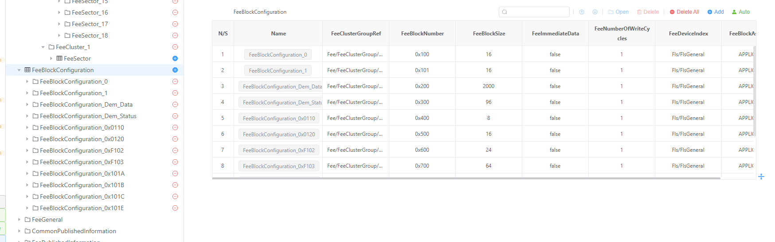Remove FeeBlockConfiguration_0x101E via minus icon
775x242 pixels.
175,208
